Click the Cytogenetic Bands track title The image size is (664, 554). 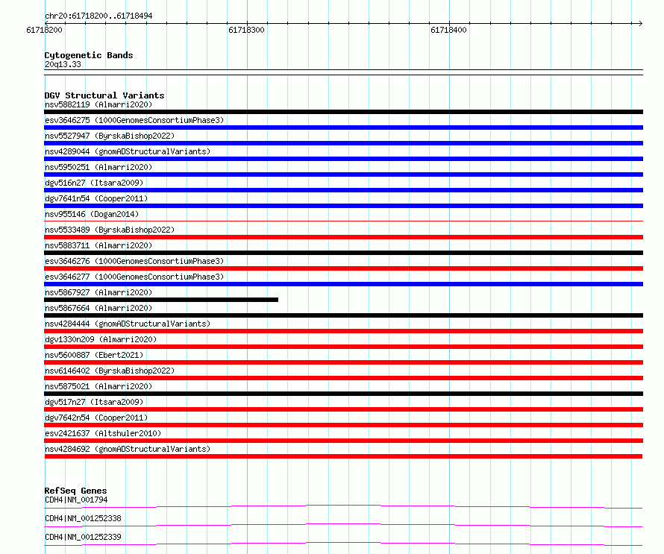pos(89,55)
